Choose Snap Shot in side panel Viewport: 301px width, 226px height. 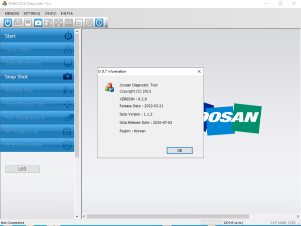click(x=37, y=76)
